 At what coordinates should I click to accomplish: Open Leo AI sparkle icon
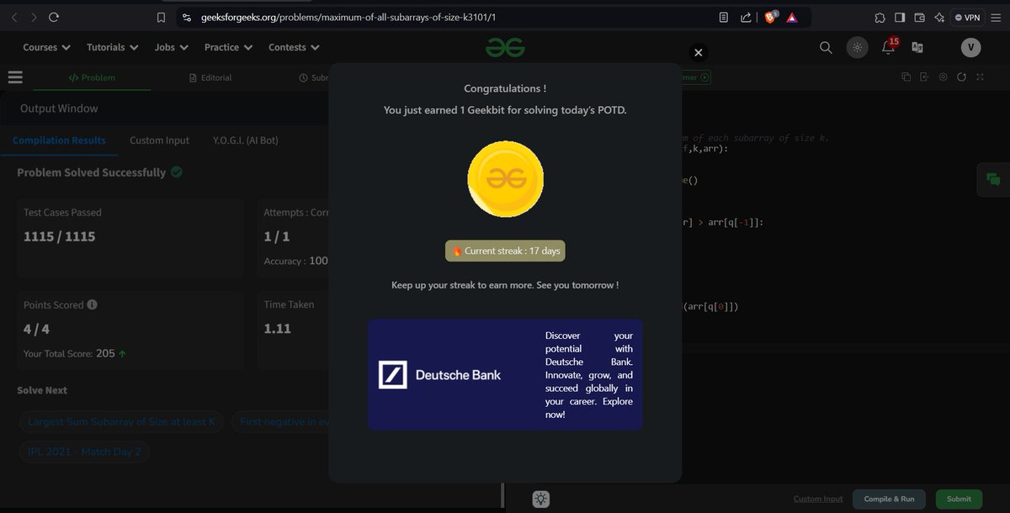[x=939, y=17]
